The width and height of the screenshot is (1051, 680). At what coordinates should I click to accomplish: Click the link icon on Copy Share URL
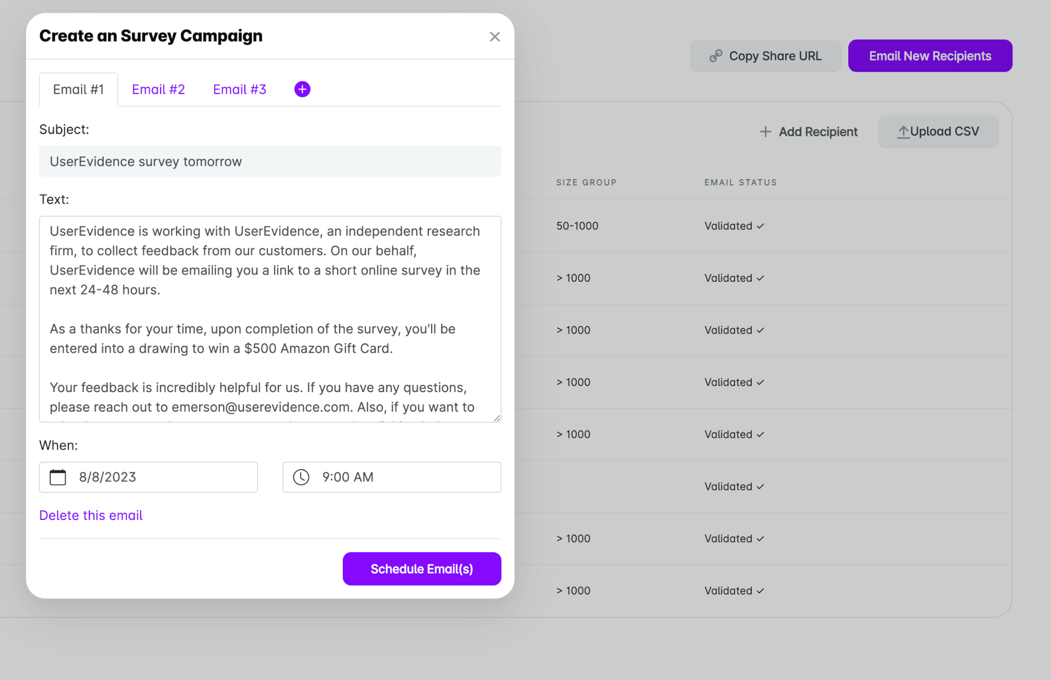[x=716, y=56]
